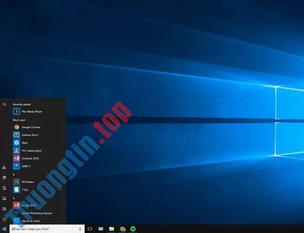This screenshot has height=233, width=304.
Task: Open Sublime Text 2 in Start list
Action: (x=37, y=135)
